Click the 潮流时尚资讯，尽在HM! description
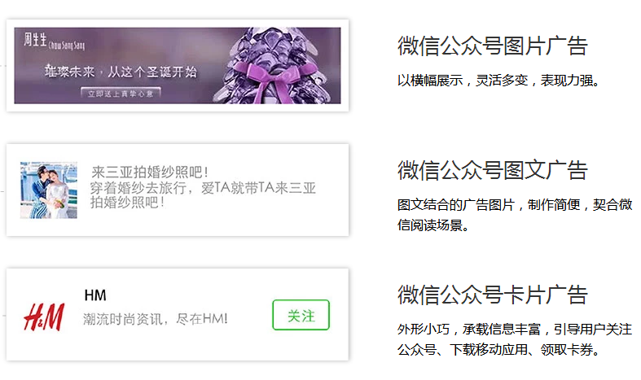 (x=156, y=319)
